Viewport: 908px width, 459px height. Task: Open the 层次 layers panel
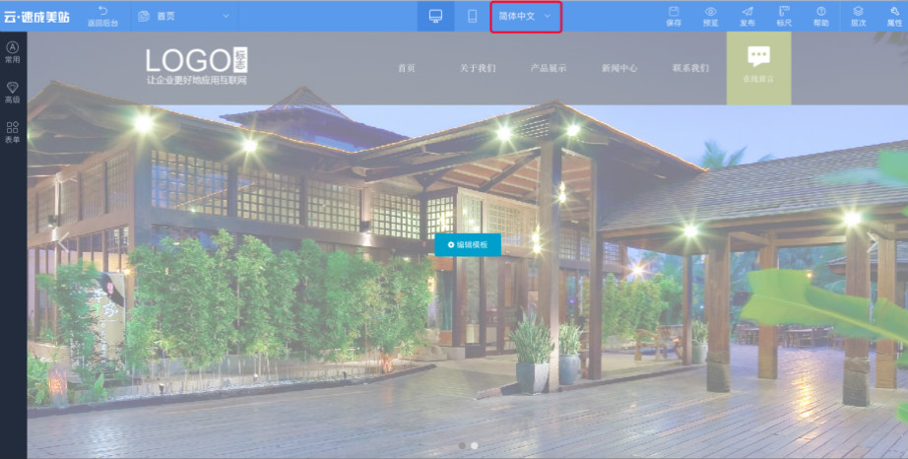[858, 15]
